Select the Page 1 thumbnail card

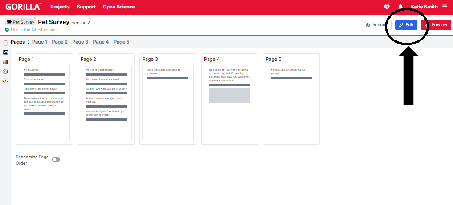(44, 99)
